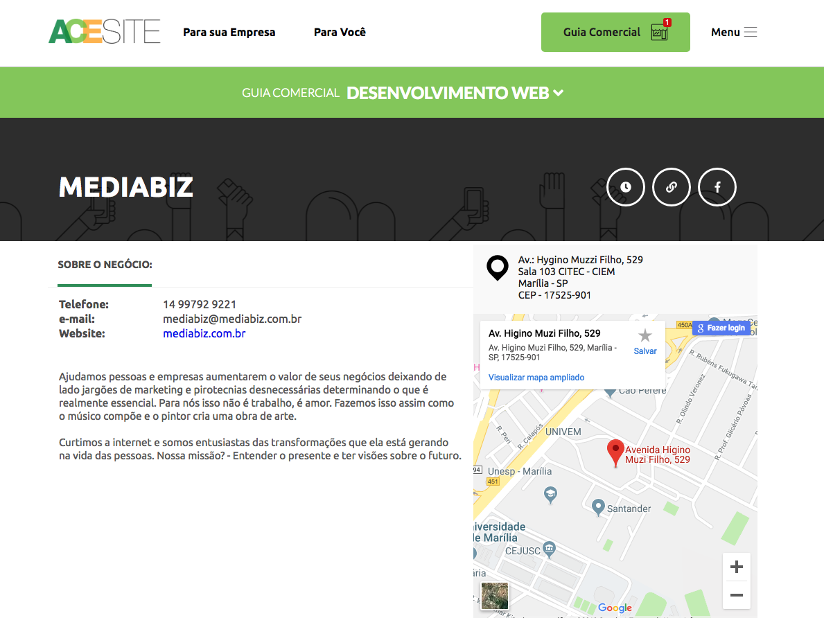This screenshot has width=824, height=618.
Task: Click the Avenida Higino Muzi Filho, 529 map label
Action: [658, 454]
